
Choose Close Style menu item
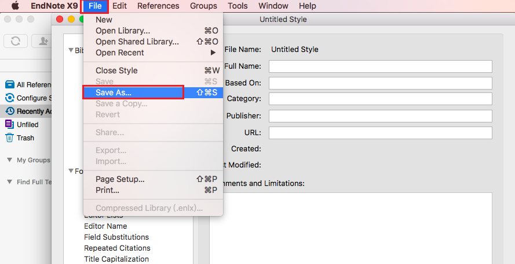tap(153, 70)
